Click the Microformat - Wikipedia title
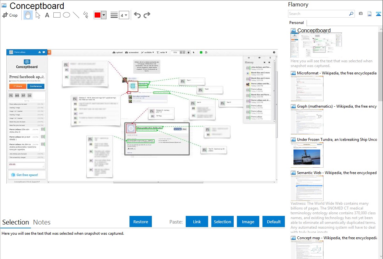The image size is (383, 259). coord(337,73)
